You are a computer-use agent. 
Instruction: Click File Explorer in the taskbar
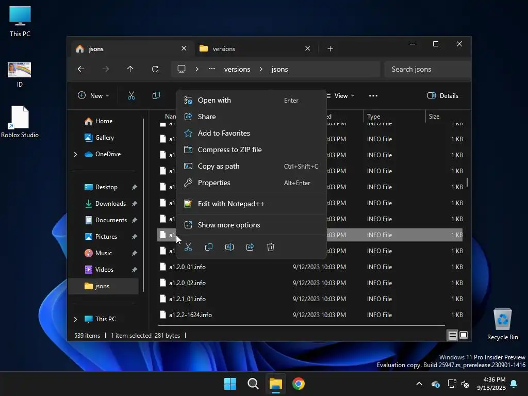click(x=275, y=384)
